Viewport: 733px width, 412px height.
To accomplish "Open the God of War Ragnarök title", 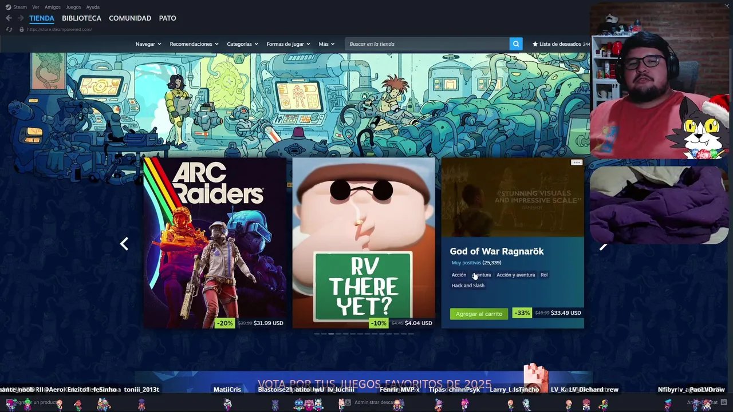I will point(496,251).
